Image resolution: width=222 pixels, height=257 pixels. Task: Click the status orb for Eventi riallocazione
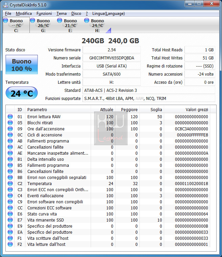point(10,196)
